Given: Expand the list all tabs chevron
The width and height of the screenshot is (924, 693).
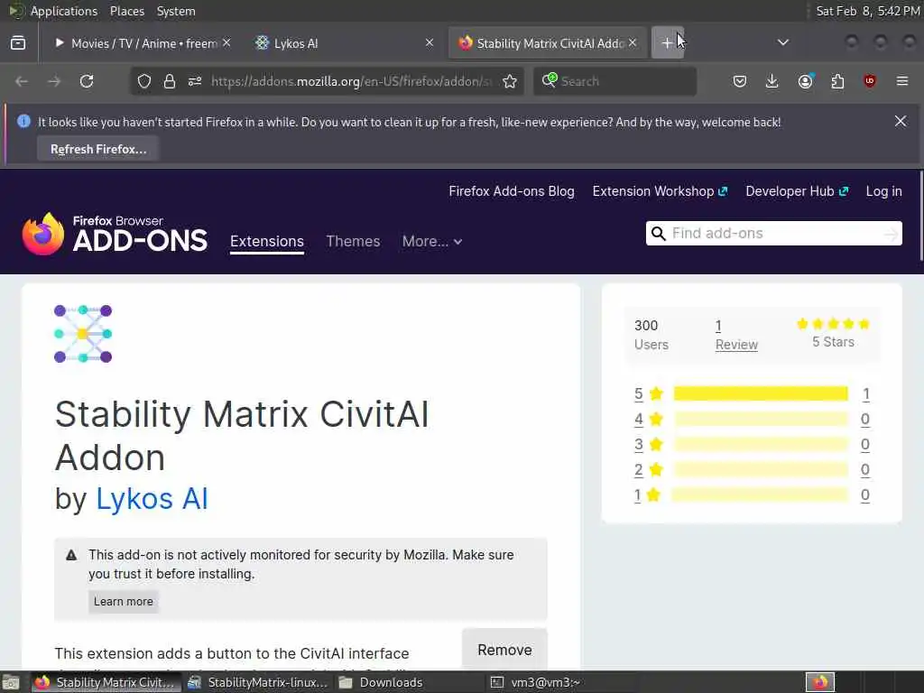Looking at the screenshot, I should (x=783, y=43).
